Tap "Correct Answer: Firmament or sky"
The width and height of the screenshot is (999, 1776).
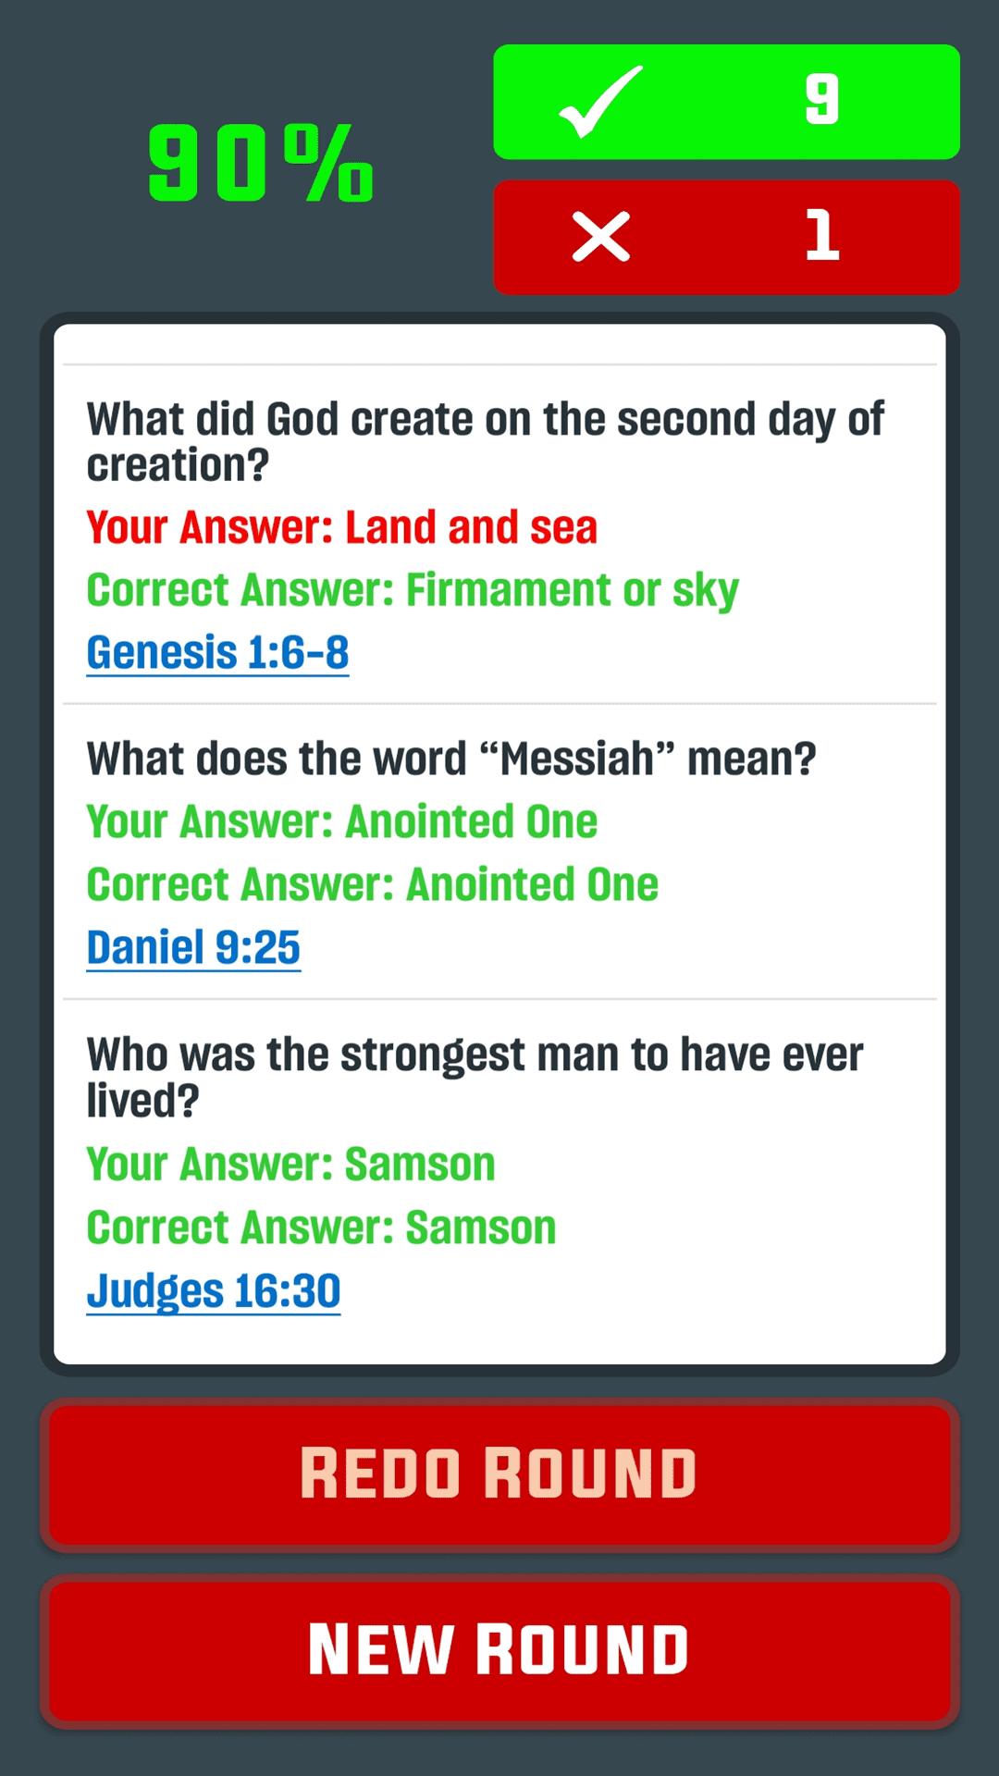[x=413, y=590]
